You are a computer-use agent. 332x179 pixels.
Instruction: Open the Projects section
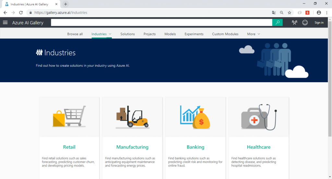(149, 34)
